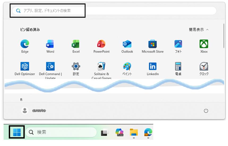Screen dimensions: 228x146
Task: Open 設定 (Settings) app
Action: pyautogui.click(x=76, y=69)
